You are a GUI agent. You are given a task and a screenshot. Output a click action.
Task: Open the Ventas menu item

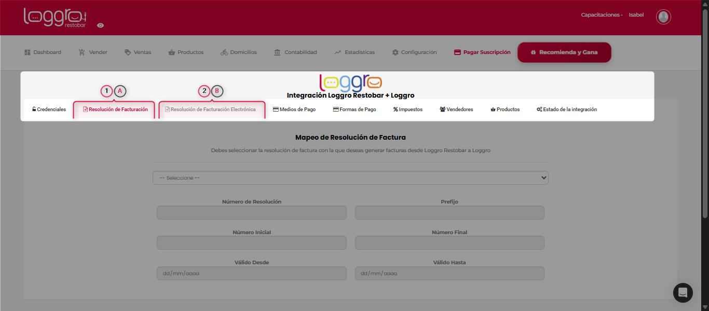tap(138, 52)
